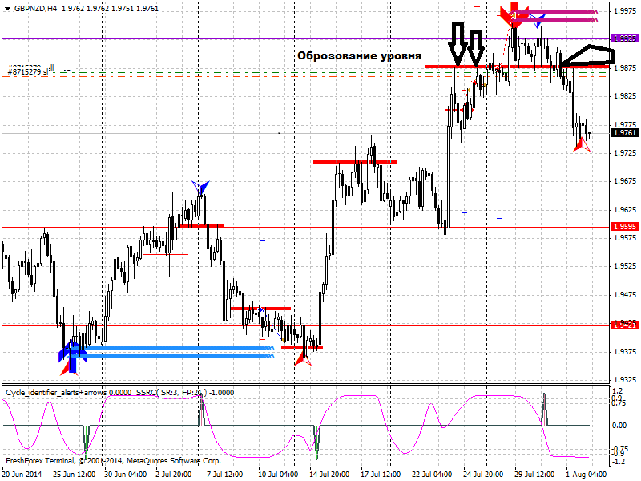Click the 10 Jul 04:00 time axis label
Screen dimensions: 641x481
[x=278, y=475]
